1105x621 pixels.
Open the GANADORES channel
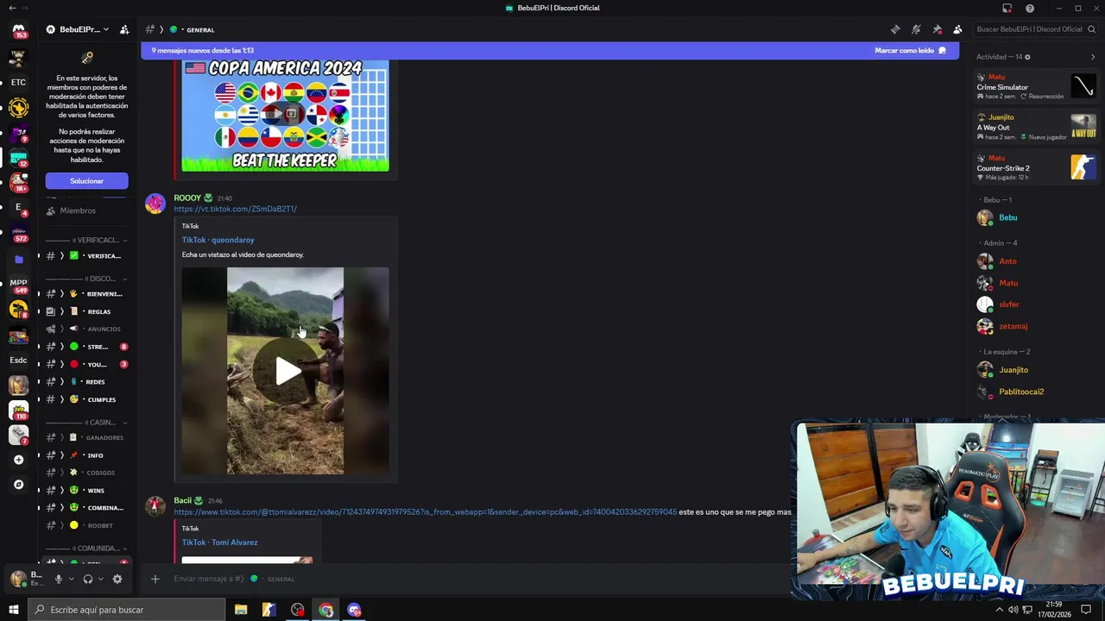pos(85,437)
